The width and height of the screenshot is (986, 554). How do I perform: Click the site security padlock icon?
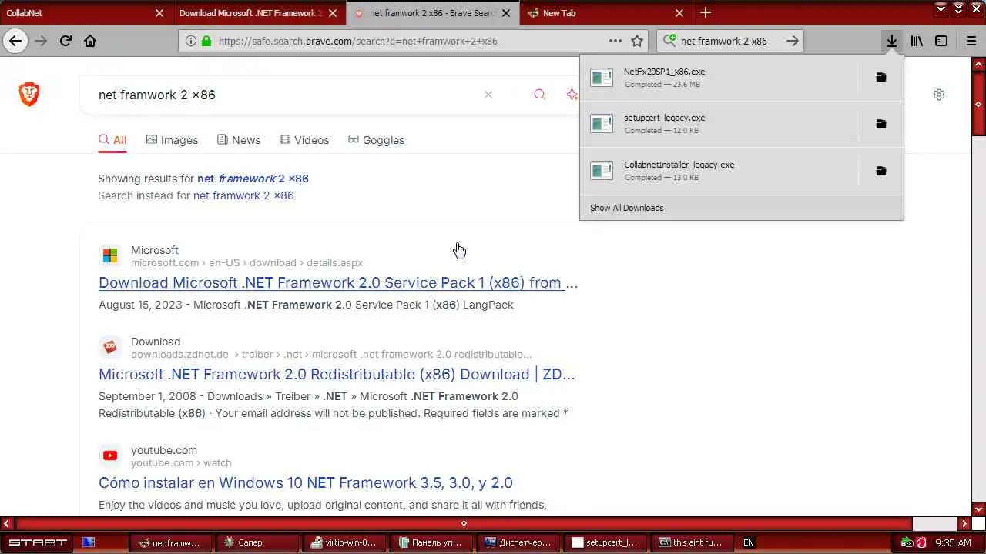206,41
